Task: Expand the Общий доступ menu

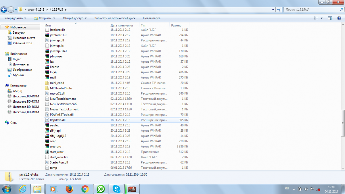Action: tap(75, 18)
